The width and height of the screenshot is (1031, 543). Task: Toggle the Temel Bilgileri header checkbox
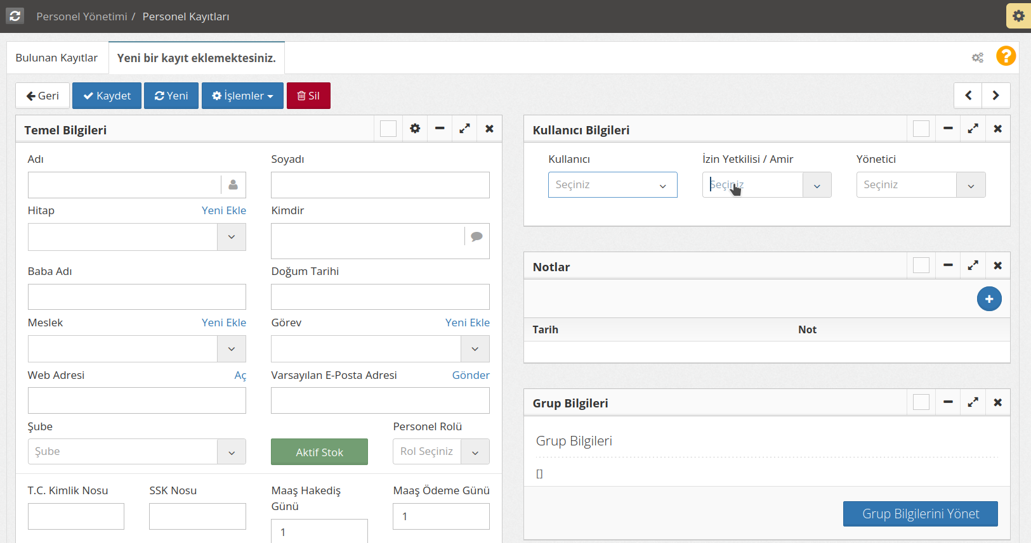pos(388,129)
